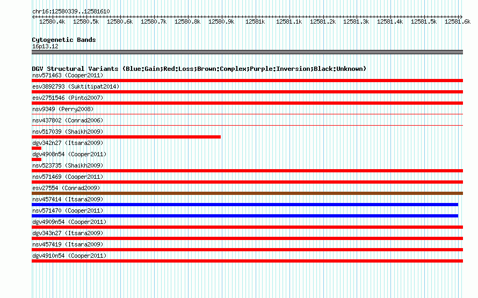The height and width of the screenshot is (298, 478).
Task: Click red bar under dgv4910n54
Action: (x=247, y=261)
